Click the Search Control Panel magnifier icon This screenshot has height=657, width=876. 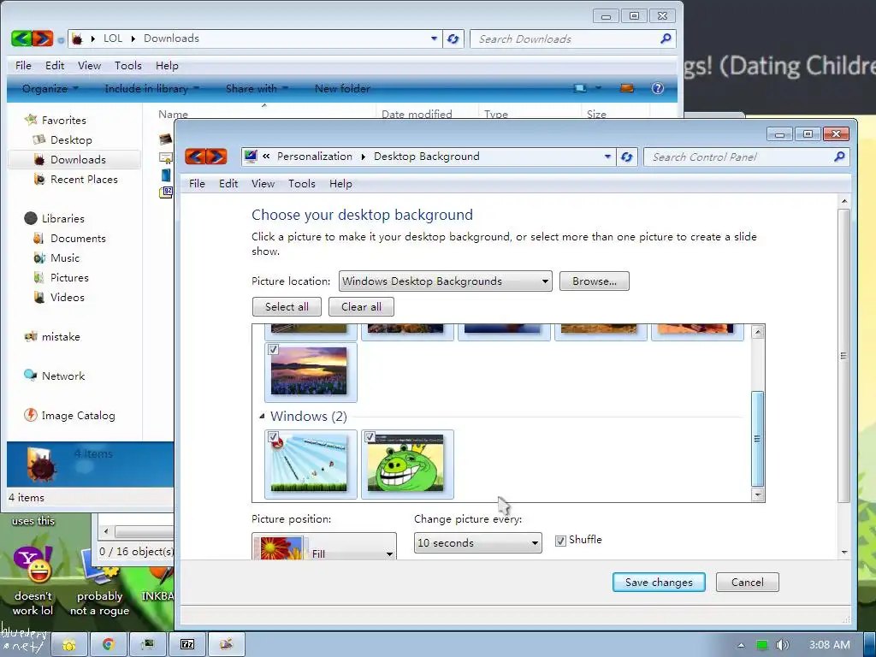(x=839, y=157)
